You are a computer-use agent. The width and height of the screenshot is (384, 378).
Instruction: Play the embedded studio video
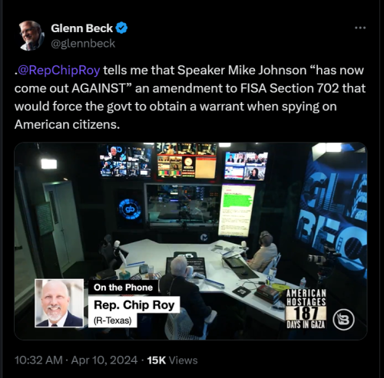(x=190, y=241)
